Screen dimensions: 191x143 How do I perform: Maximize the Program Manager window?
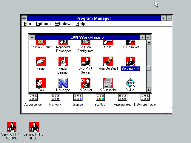point(169,18)
